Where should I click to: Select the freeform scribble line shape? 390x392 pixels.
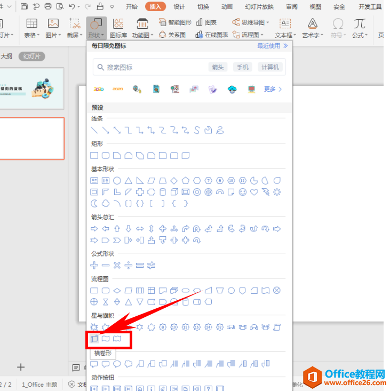pyautogui.click(x=220, y=130)
